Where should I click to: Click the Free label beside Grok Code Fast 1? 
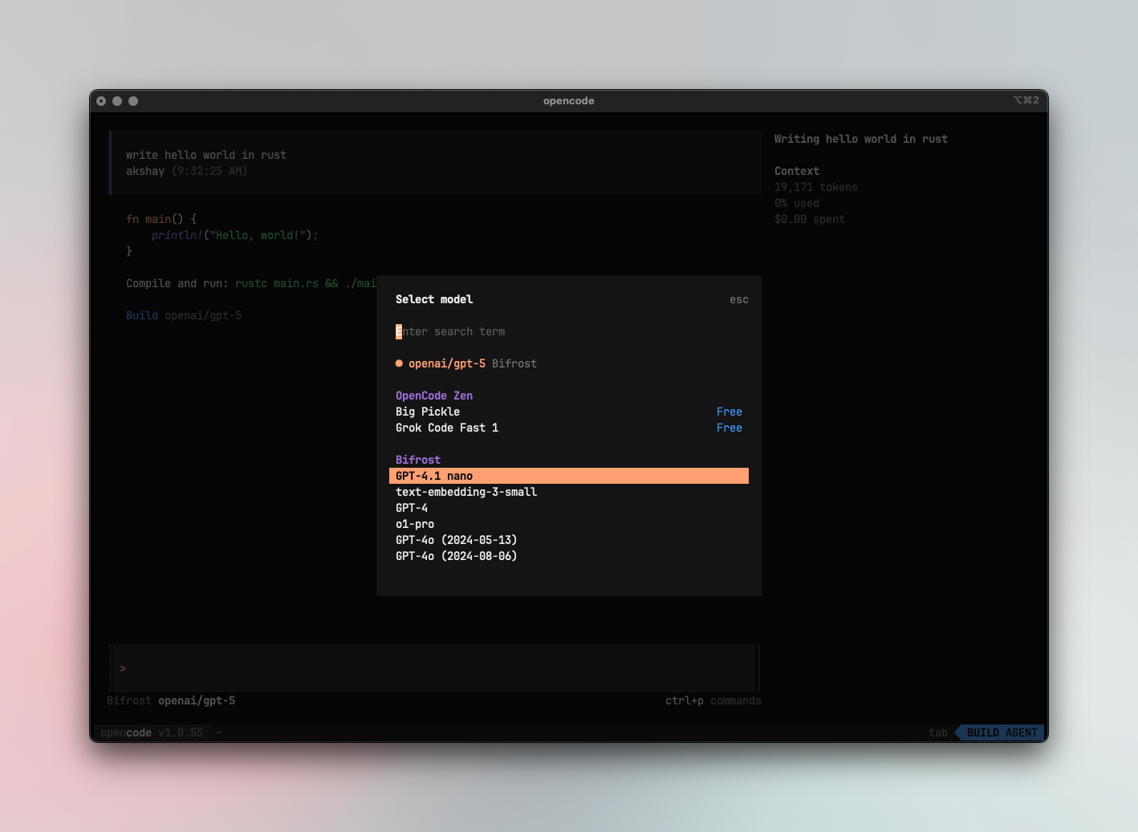[x=729, y=427]
